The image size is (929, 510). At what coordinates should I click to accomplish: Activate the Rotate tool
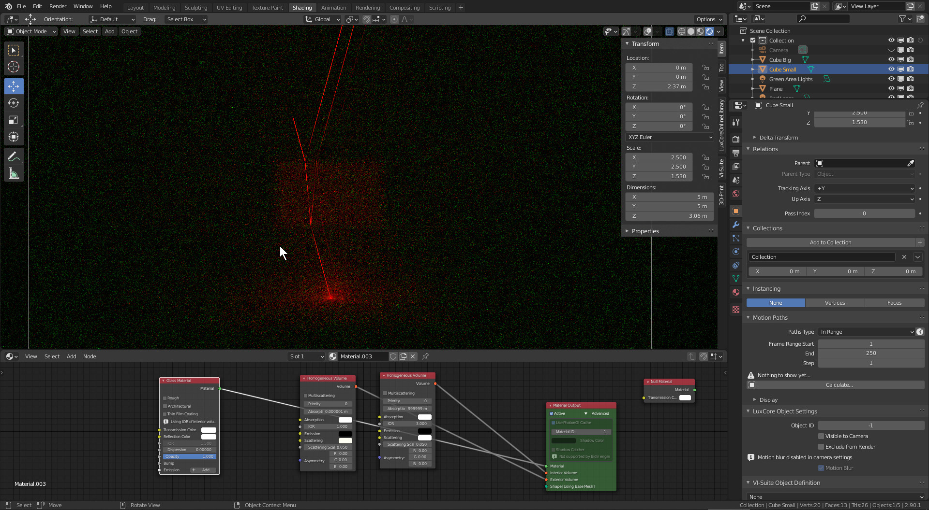pos(14,103)
